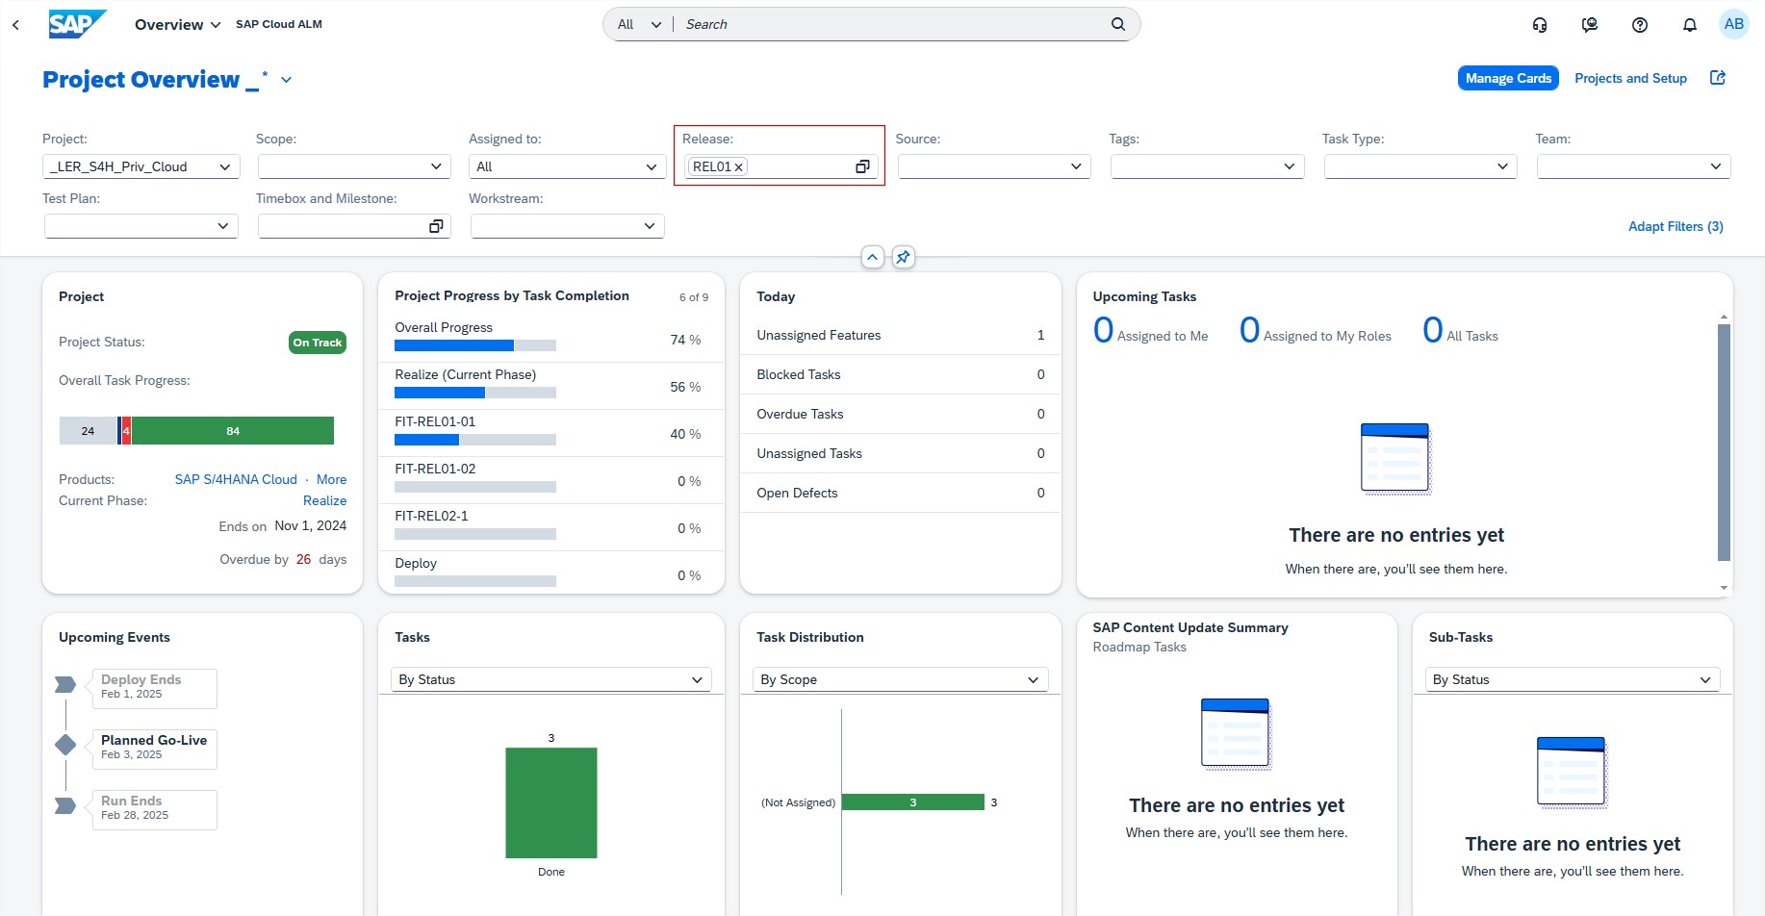Open Release value help dialog icon
The height and width of the screenshot is (916, 1765).
coord(862,166)
